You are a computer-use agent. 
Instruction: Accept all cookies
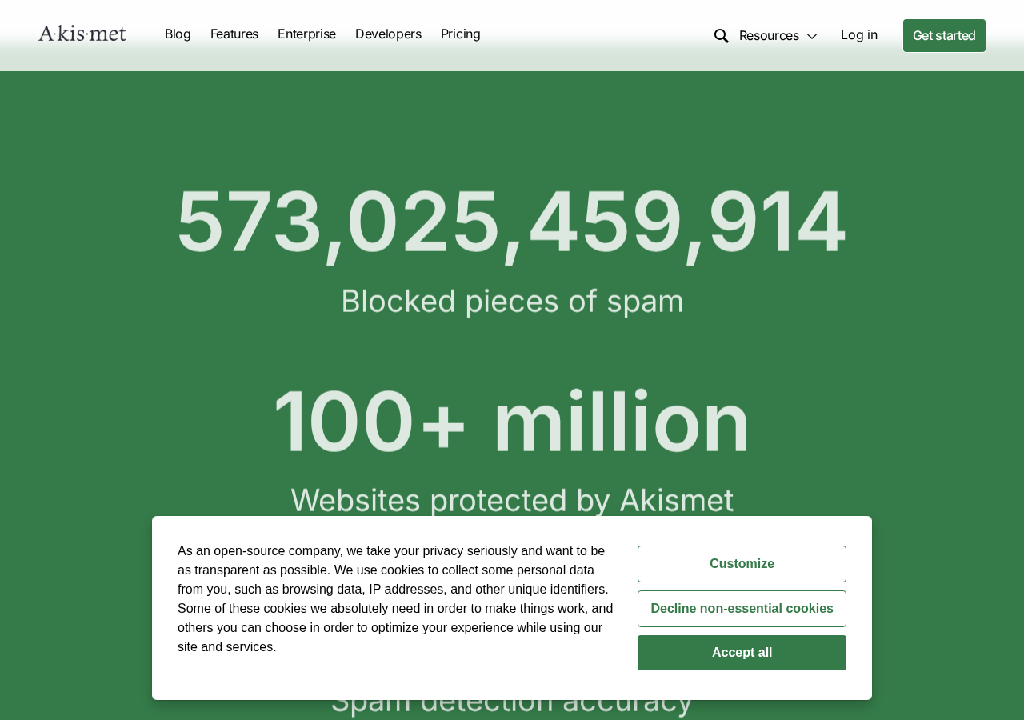point(742,653)
